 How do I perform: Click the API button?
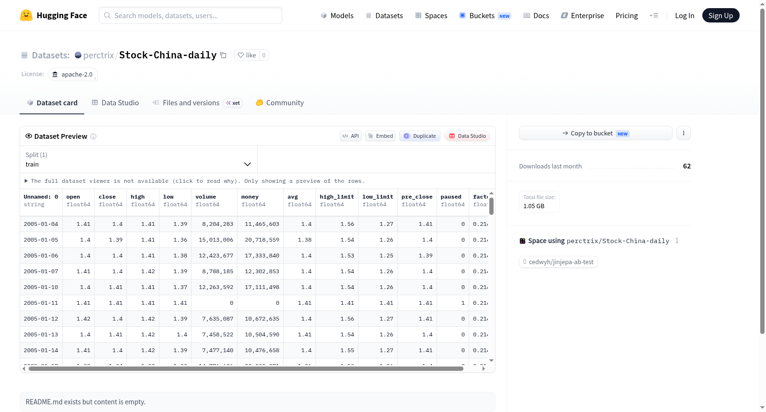pos(350,136)
